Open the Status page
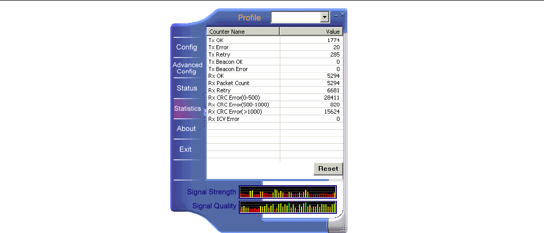 [x=187, y=88]
